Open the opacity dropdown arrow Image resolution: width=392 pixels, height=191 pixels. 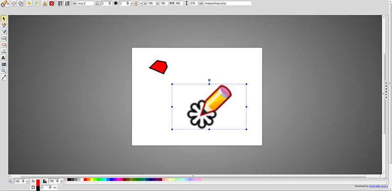pyautogui.click(x=61, y=181)
